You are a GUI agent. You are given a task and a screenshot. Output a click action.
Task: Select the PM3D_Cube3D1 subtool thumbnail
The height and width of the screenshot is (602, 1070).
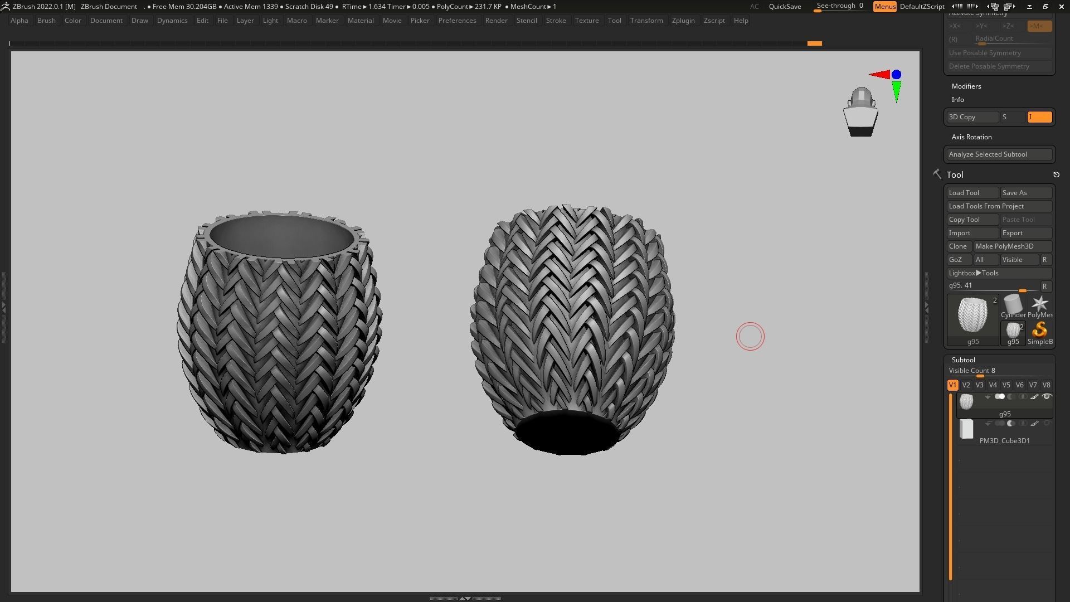[966, 429]
